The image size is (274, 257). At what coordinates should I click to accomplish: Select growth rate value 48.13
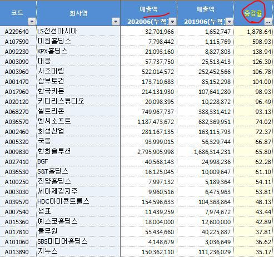click(x=263, y=202)
